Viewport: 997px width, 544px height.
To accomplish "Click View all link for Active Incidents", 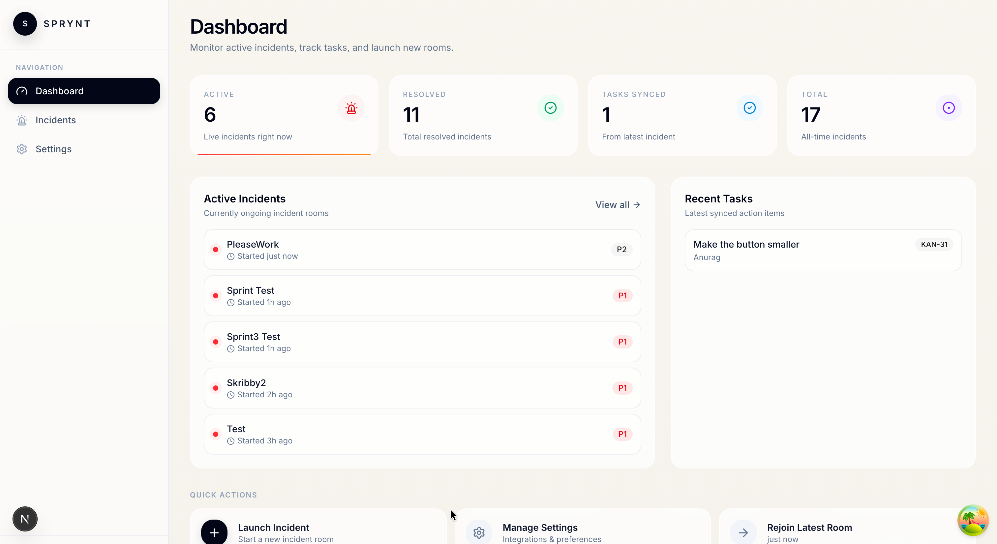I will pyautogui.click(x=617, y=205).
